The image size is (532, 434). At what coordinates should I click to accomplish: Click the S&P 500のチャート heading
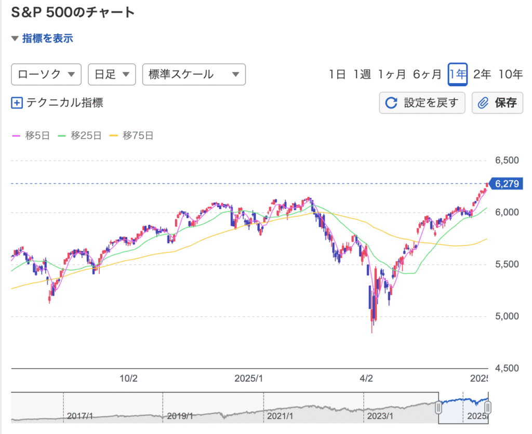pyautogui.click(x=73, y=12)
